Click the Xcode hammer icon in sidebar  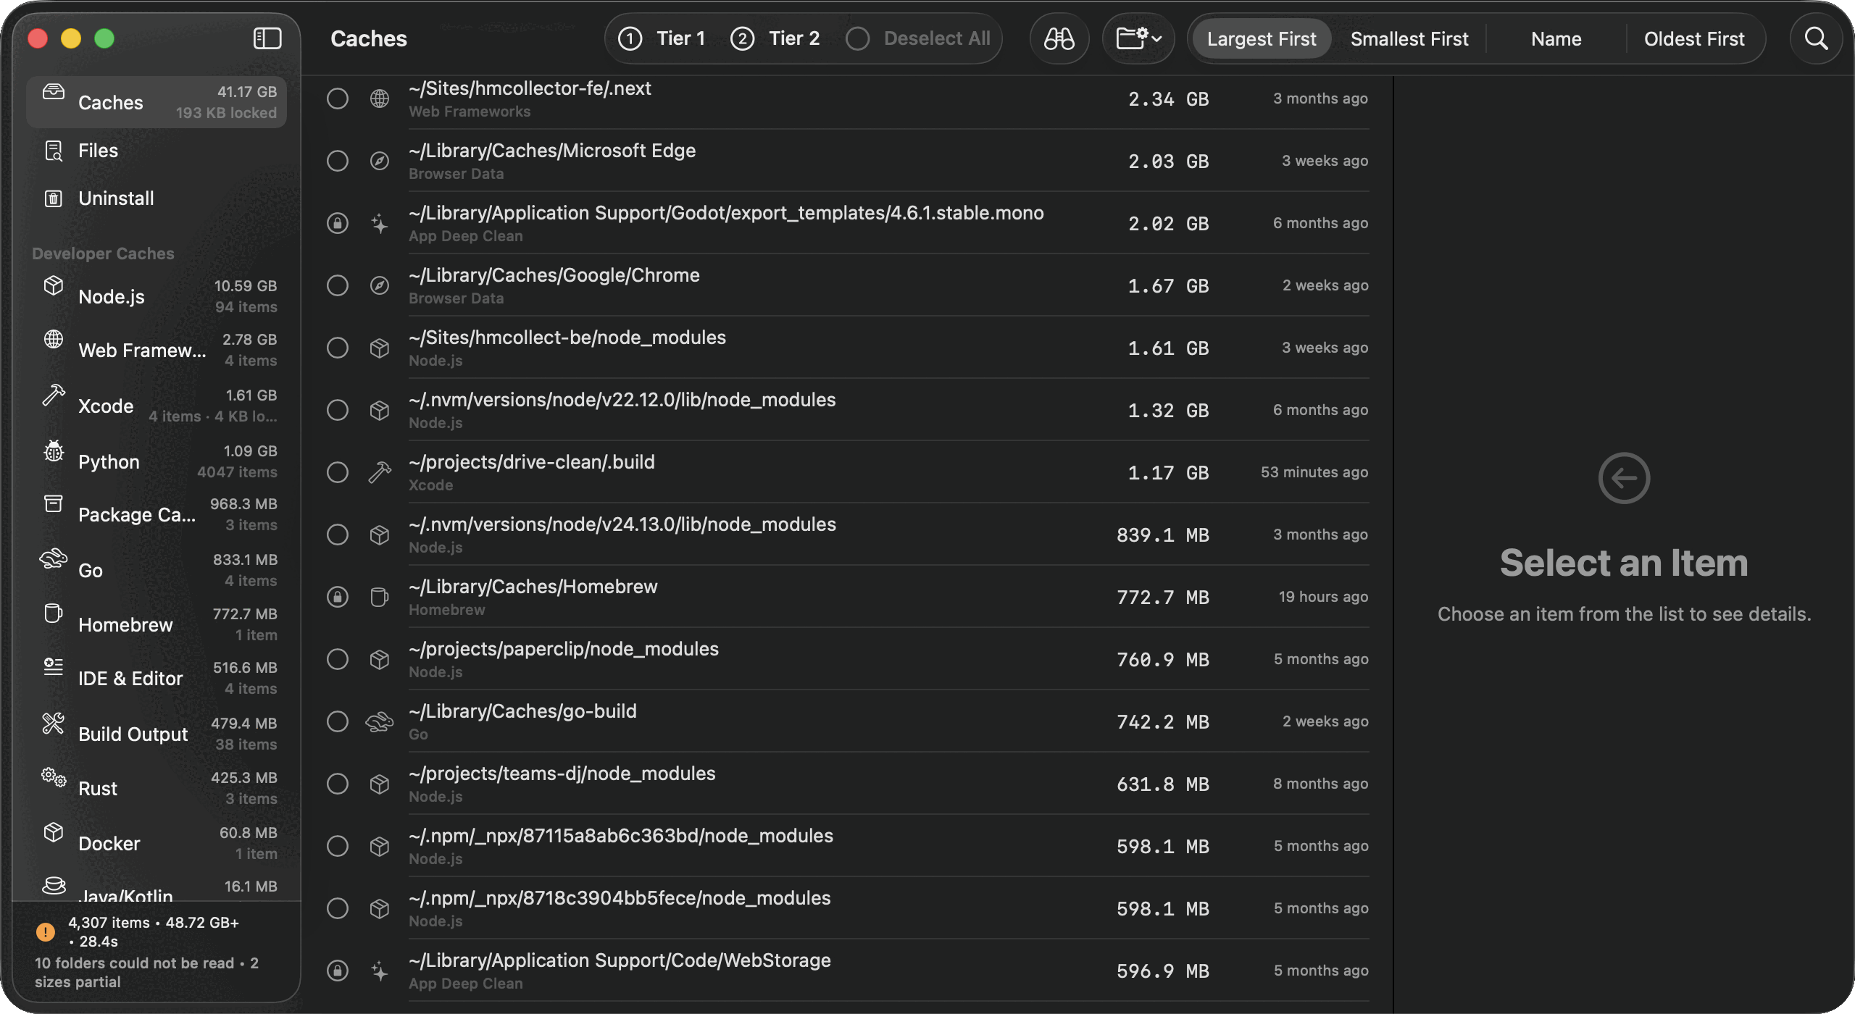coord(54,395)
